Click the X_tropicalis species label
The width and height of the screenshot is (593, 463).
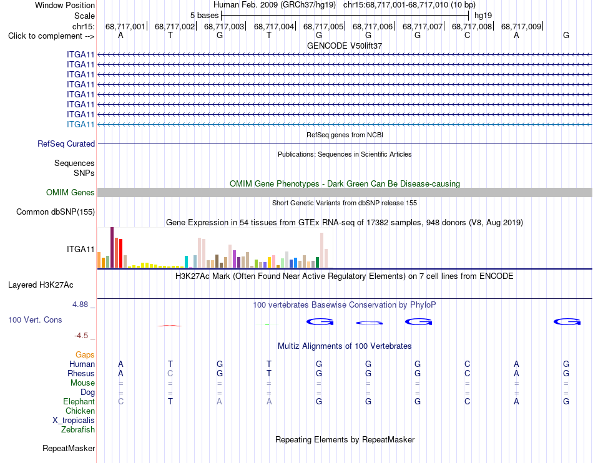74,421
